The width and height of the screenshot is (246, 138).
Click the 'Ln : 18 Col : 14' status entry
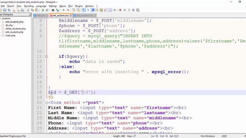click(x=159, y=136)
